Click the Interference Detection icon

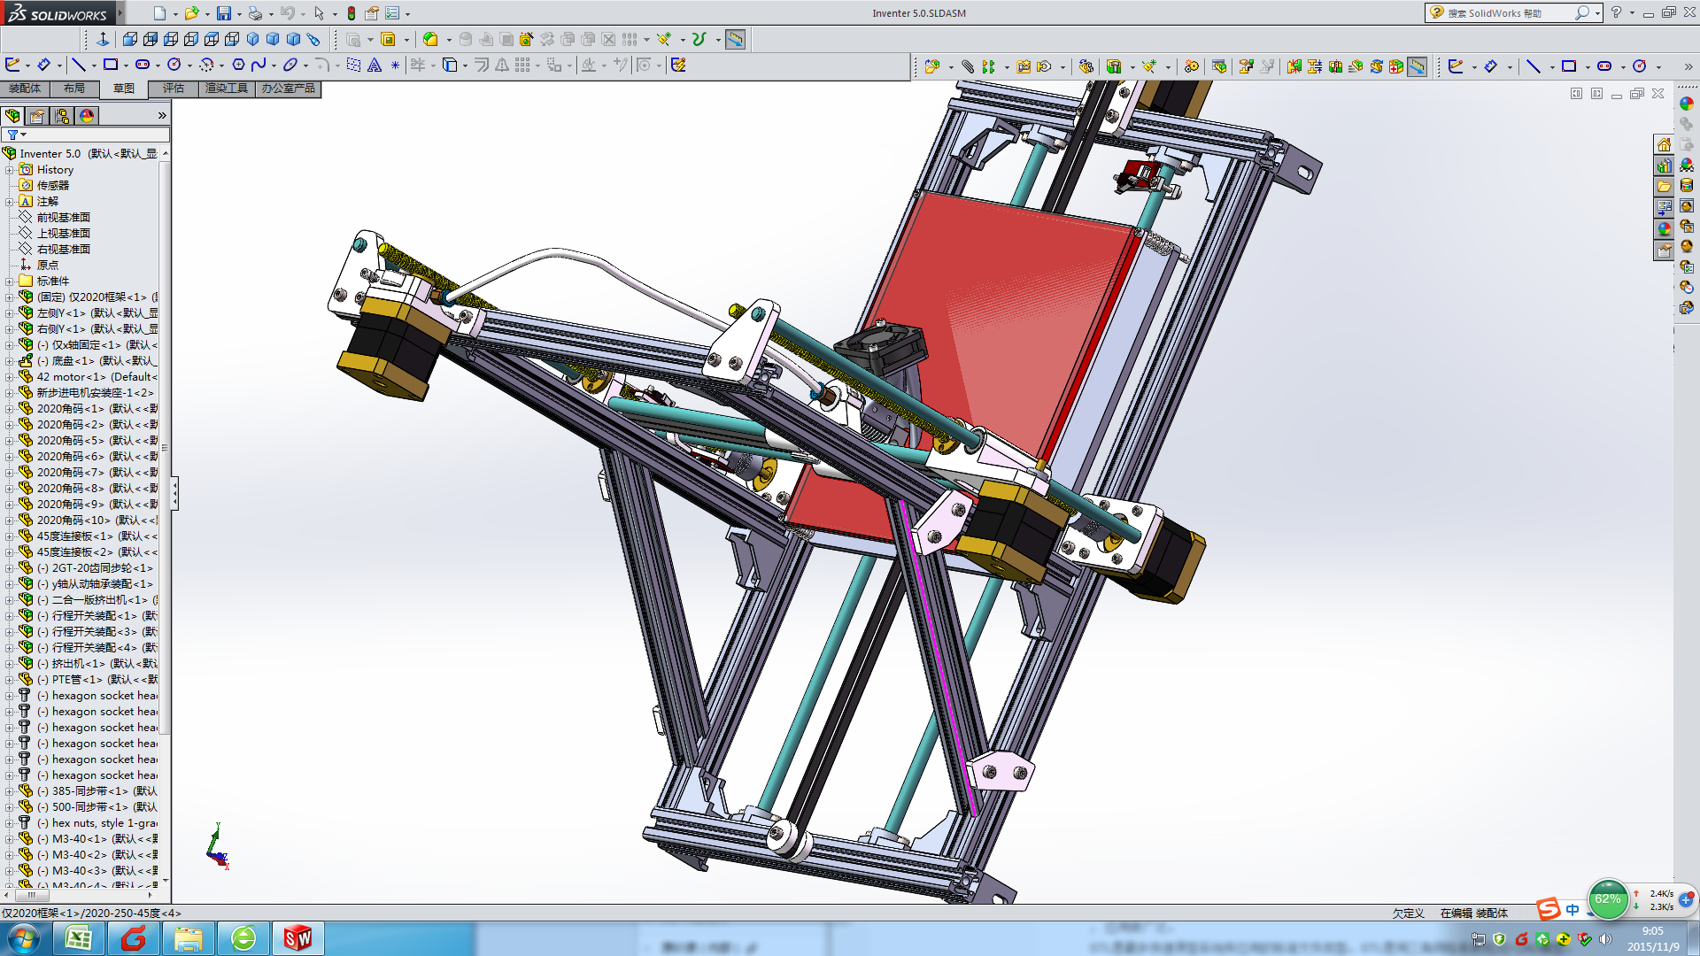[x=1294, y=66]
